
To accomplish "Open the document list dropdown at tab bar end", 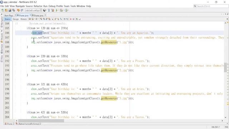I will 225,14.
